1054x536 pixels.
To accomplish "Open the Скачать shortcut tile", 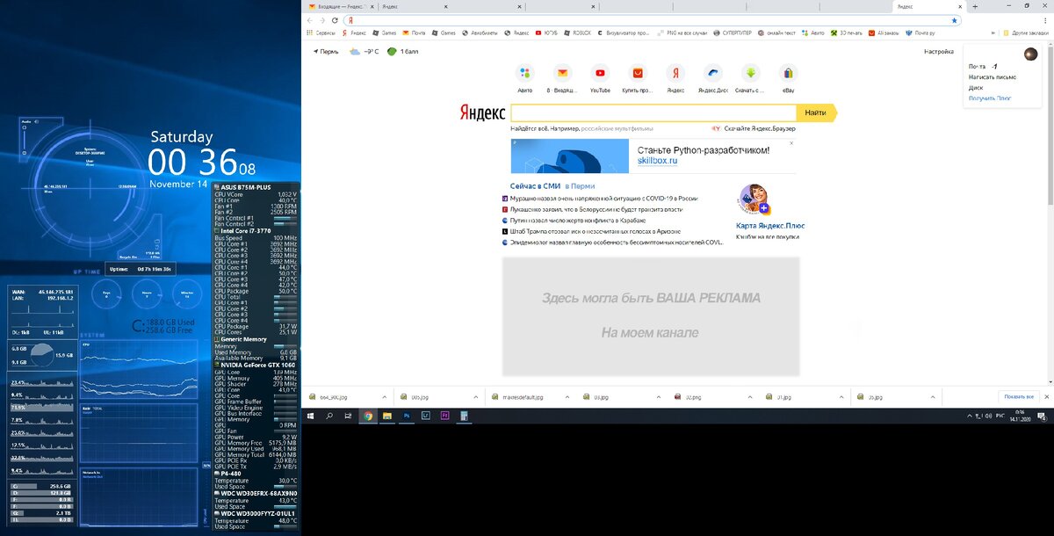I will tap(750, 79).
